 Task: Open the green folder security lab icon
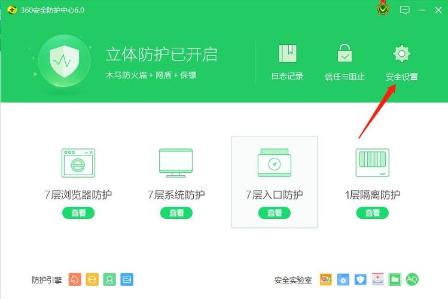[395, 279]
